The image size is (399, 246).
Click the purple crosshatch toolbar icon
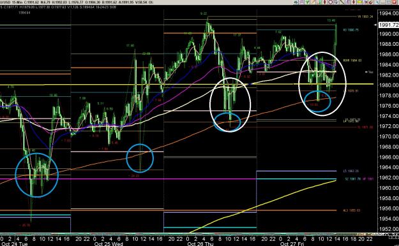tap(301, 3)
